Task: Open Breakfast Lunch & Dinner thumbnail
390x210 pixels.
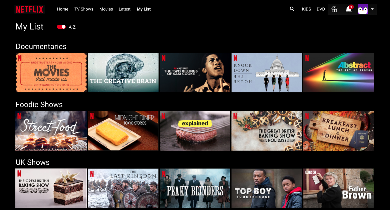Action: (x=338, y=131)
